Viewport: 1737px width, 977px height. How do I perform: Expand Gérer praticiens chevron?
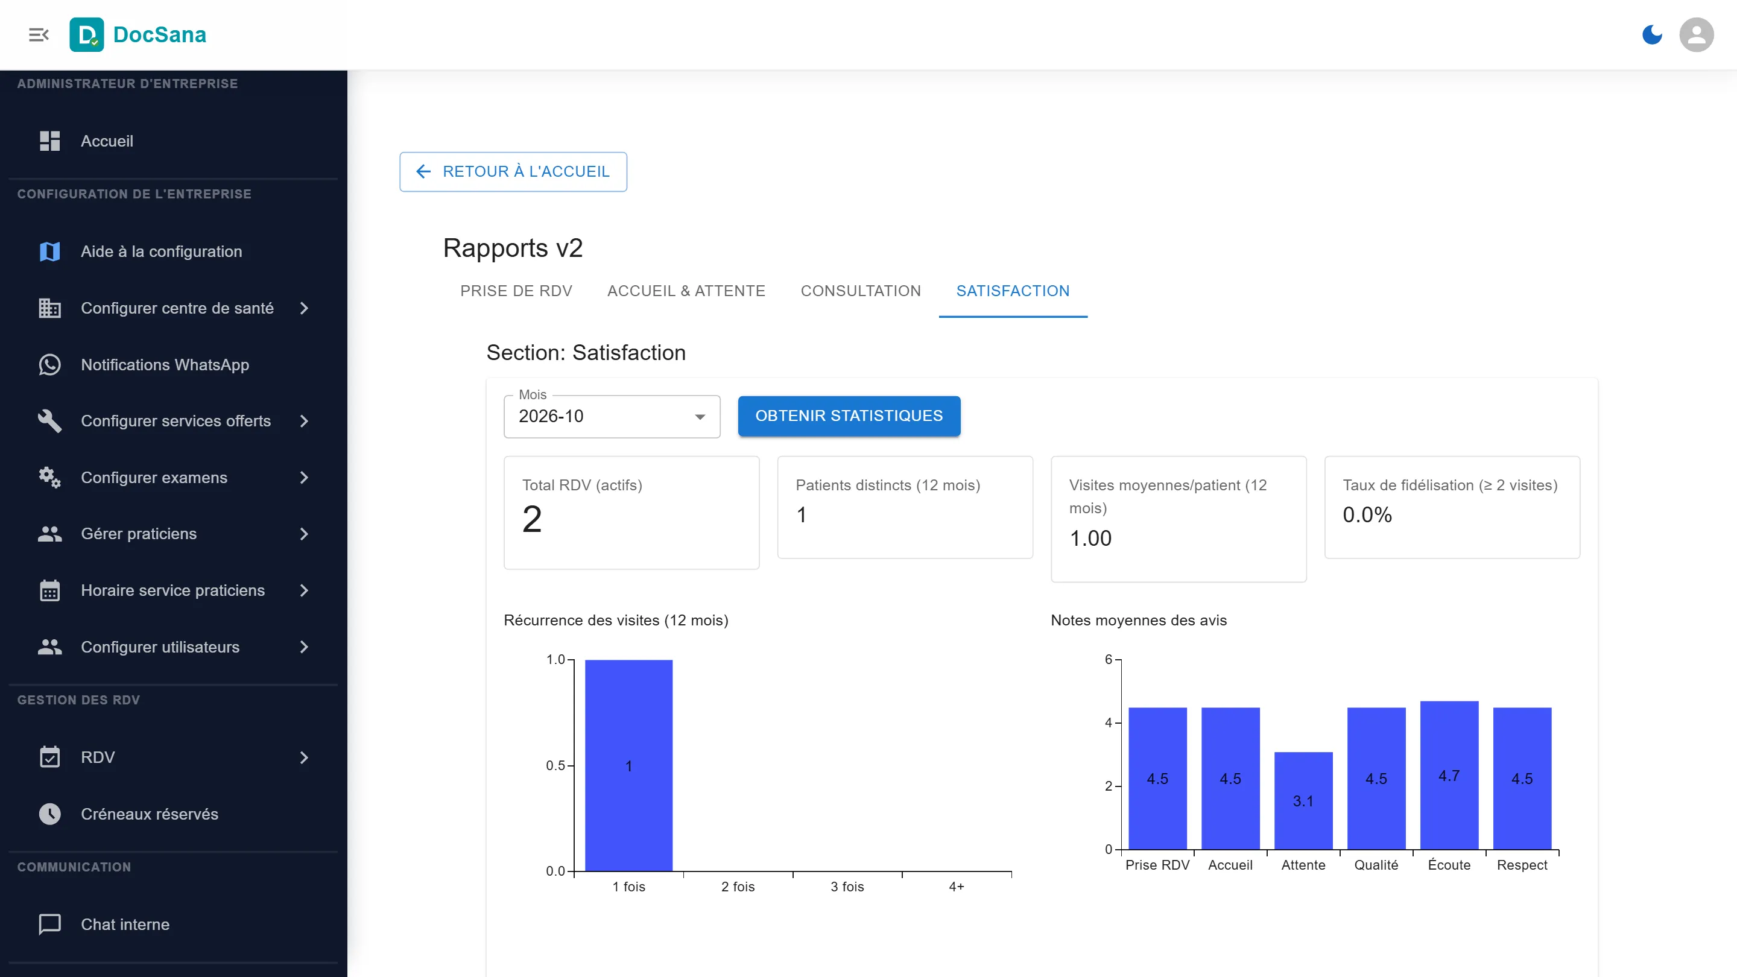tap(304, 534)
